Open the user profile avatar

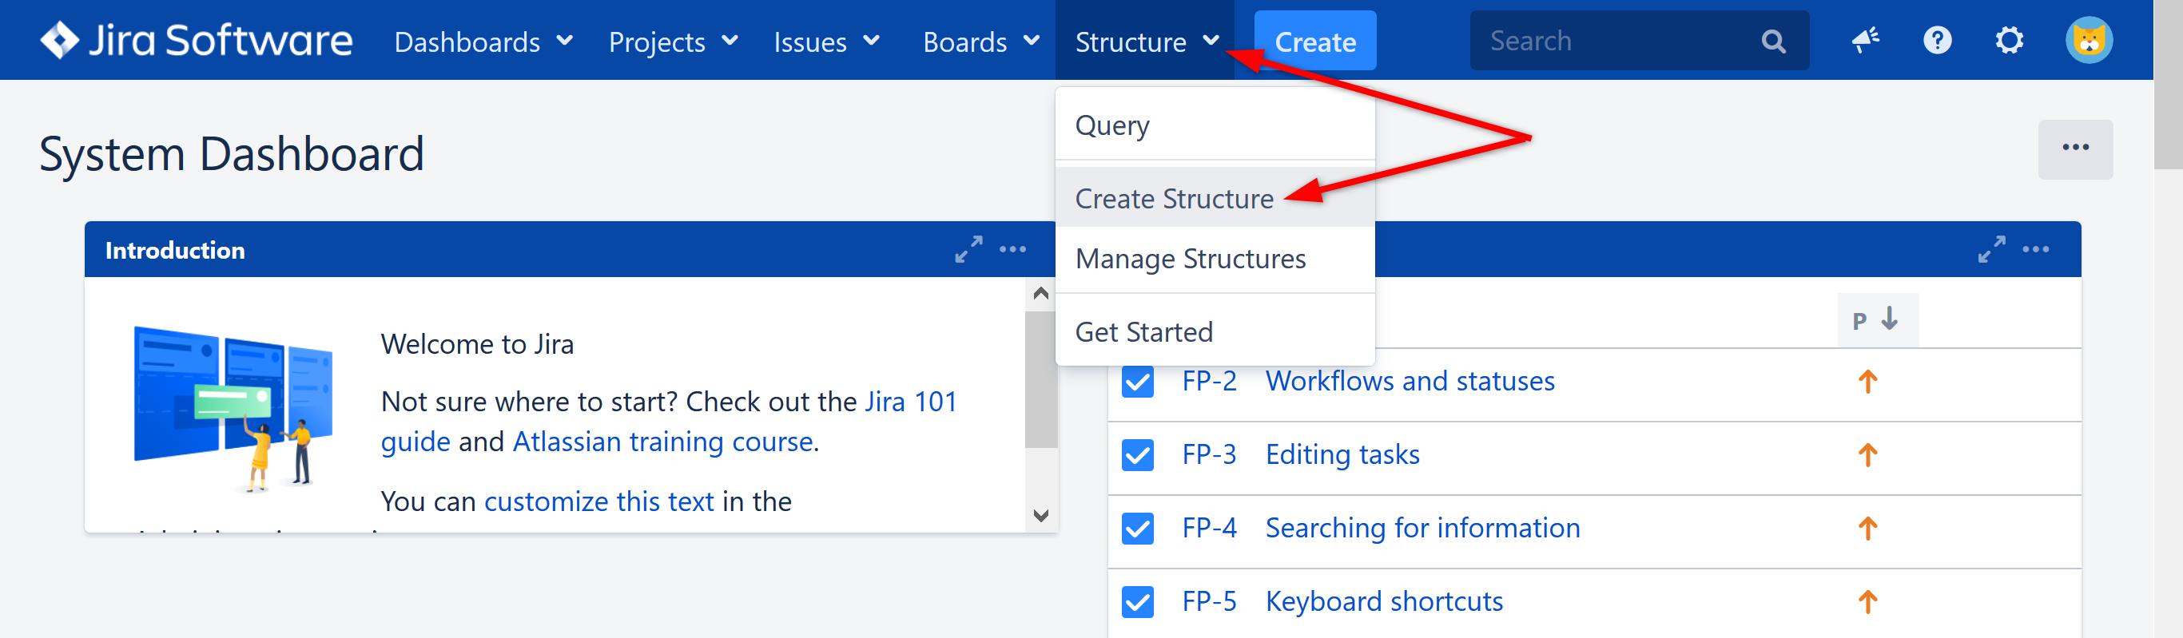pyautogui.click(x=2089, y=40)
